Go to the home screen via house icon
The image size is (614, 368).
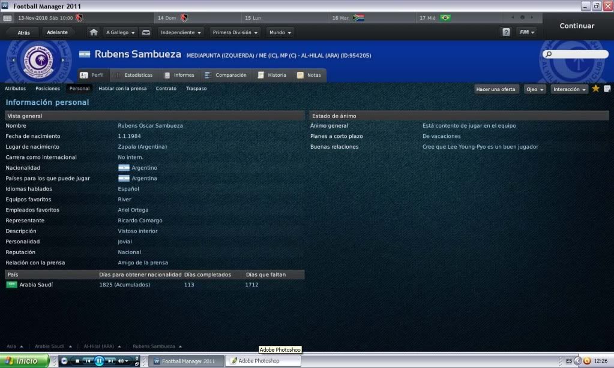click(94, 32)
